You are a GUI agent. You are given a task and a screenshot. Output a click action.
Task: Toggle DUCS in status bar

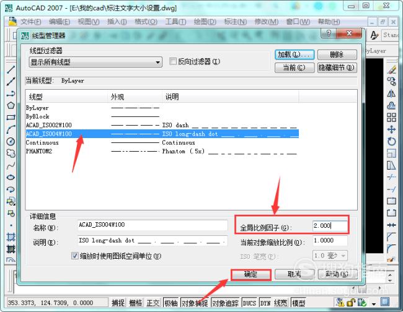pos(249,303)
